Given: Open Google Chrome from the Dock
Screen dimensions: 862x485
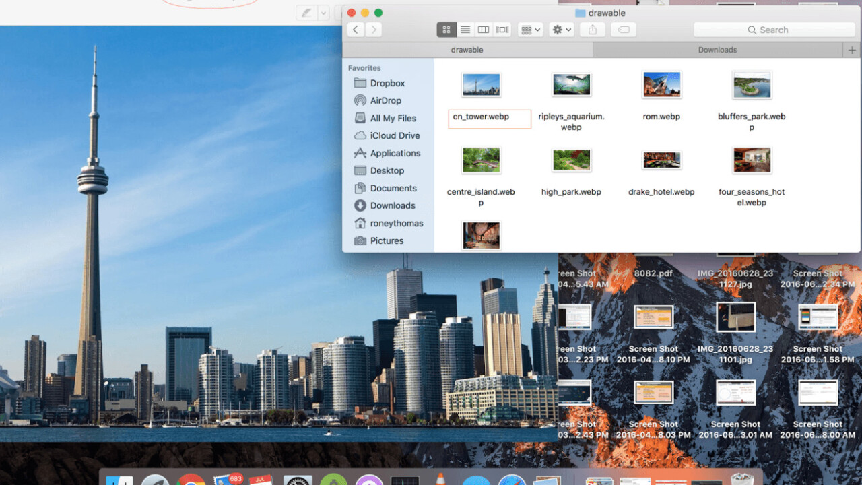Looking at the screenshot, I should click(191, 480).
